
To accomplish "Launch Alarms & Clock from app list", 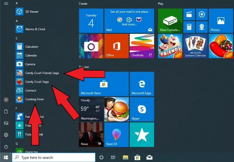I will click(35, 29).
